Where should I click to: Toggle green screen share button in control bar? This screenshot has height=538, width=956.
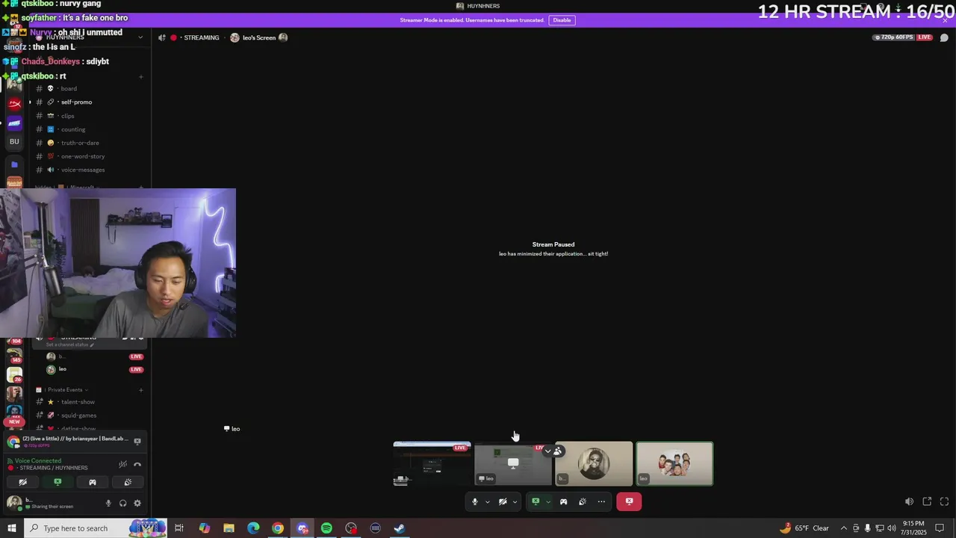(x=536, y=501)
